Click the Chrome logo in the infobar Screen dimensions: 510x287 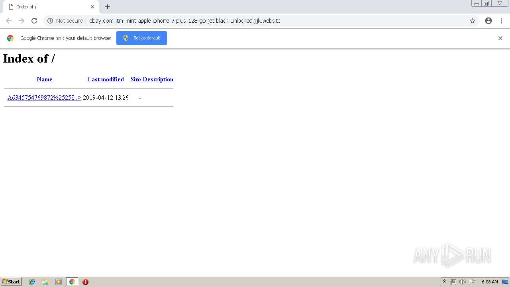tap(10, 38)
